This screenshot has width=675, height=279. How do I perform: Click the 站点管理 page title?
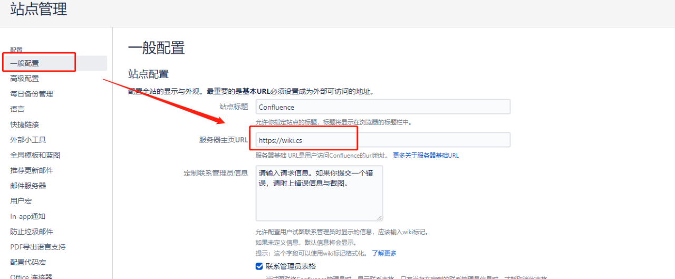(x=38, y=9)
